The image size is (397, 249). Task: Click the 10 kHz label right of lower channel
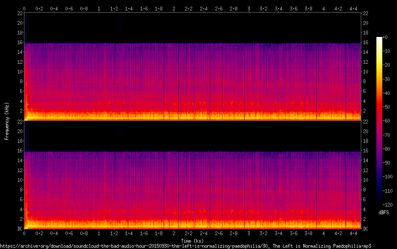365,180
